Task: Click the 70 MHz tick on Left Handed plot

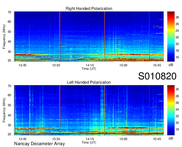Action: click(9, 86)
